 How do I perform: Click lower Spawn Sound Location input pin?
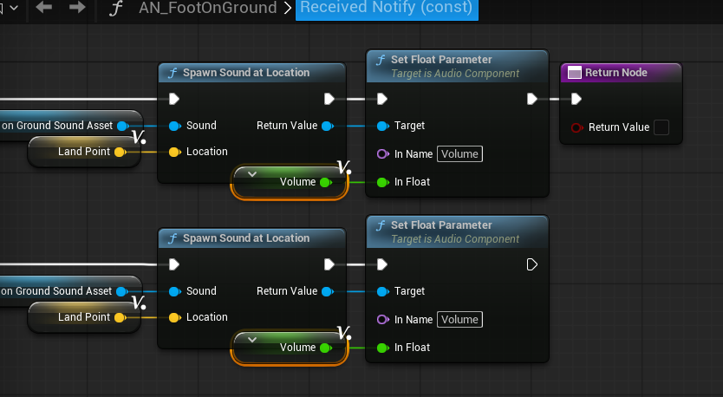(174, 317)
